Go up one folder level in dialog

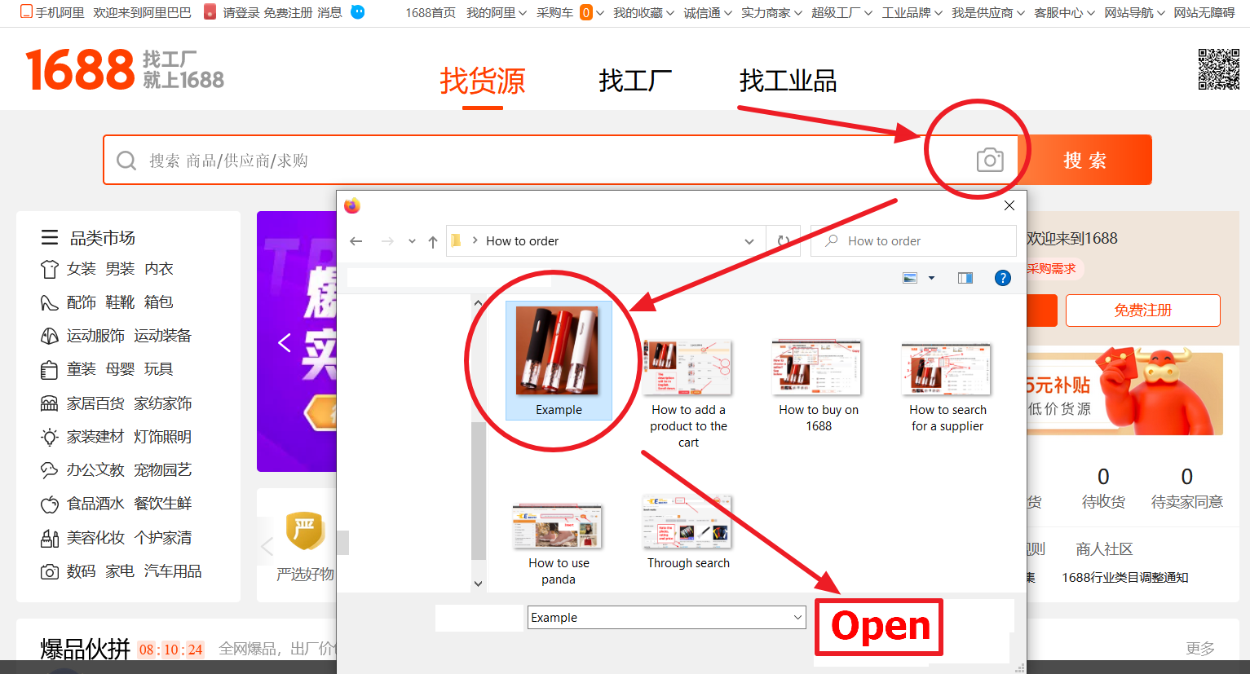click(433, 241)
